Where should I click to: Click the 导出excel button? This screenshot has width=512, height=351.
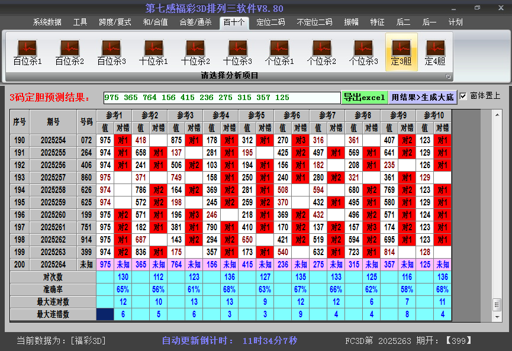pyautogui.click(x=364, y=97)
